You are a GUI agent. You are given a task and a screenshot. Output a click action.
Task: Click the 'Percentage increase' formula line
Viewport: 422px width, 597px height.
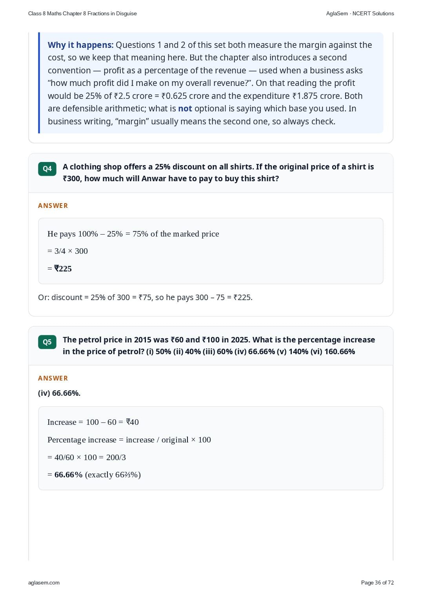click(129, 440)
